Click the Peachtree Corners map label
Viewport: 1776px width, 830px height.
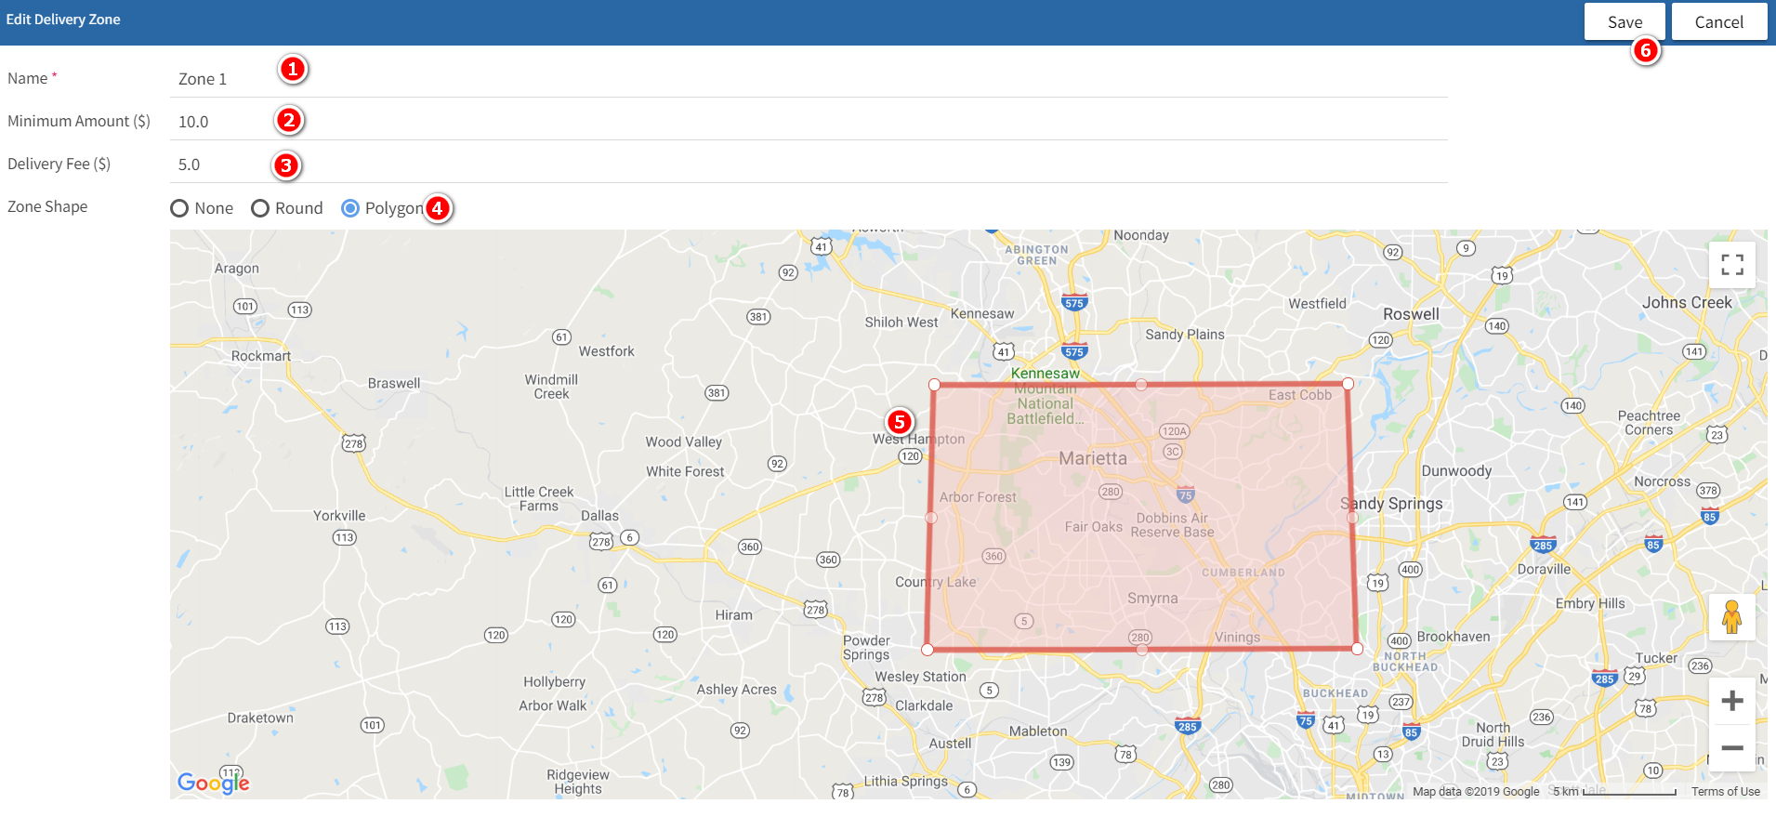coord(1649,423)
